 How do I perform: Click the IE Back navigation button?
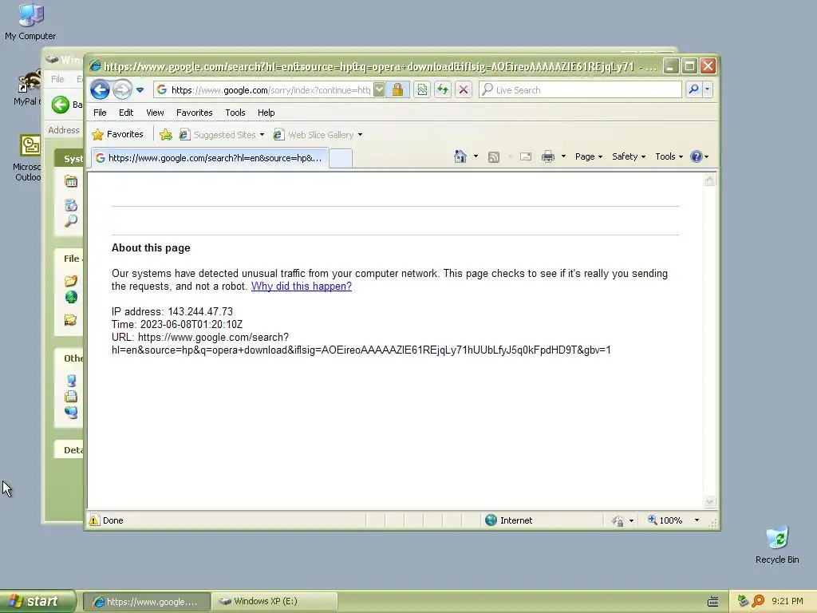pyautogui.click(x=100, y=89)
